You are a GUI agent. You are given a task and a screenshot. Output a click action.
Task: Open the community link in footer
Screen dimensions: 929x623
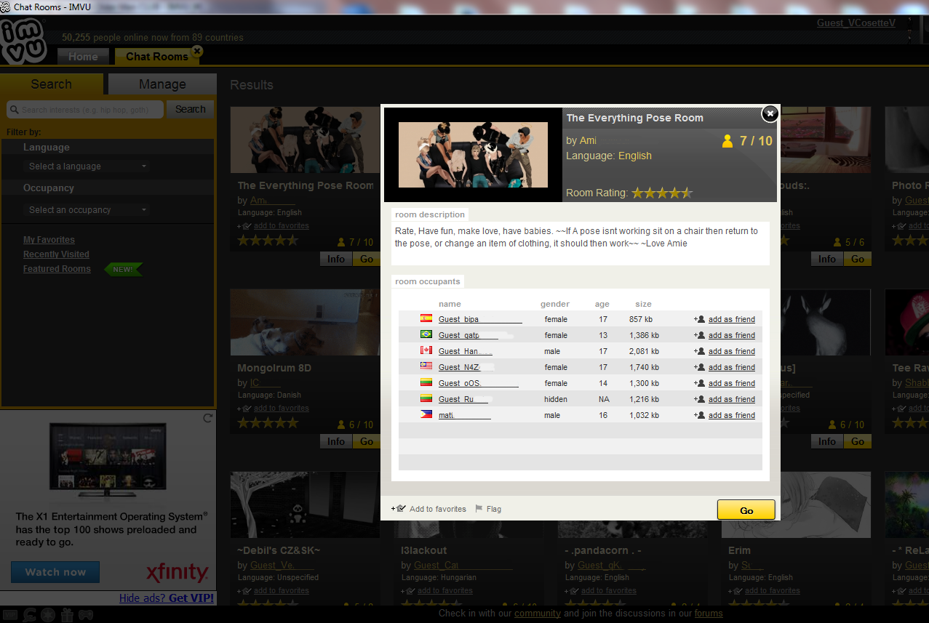[x=538, y=614]
